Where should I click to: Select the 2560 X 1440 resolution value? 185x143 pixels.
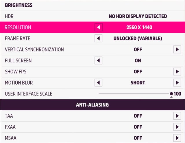click(x=139, y=27)
